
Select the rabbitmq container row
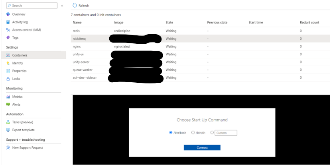click(x=201, y=39)
